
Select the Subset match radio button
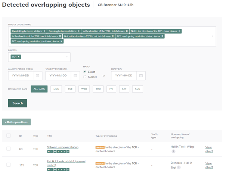click(x=85, y=76)
